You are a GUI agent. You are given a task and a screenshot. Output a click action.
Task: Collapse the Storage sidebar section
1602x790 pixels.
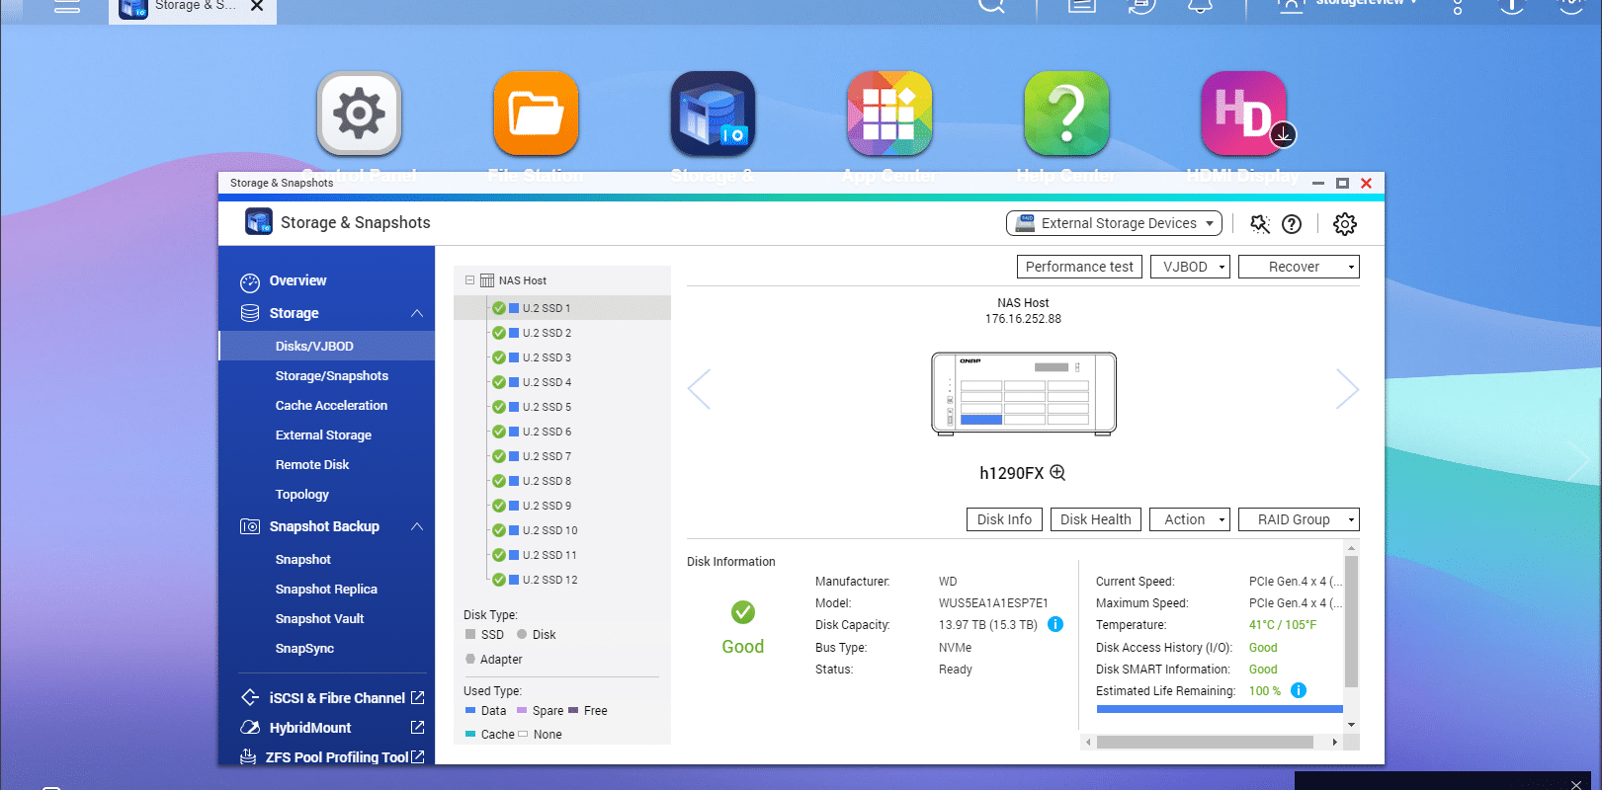(417, 313)
